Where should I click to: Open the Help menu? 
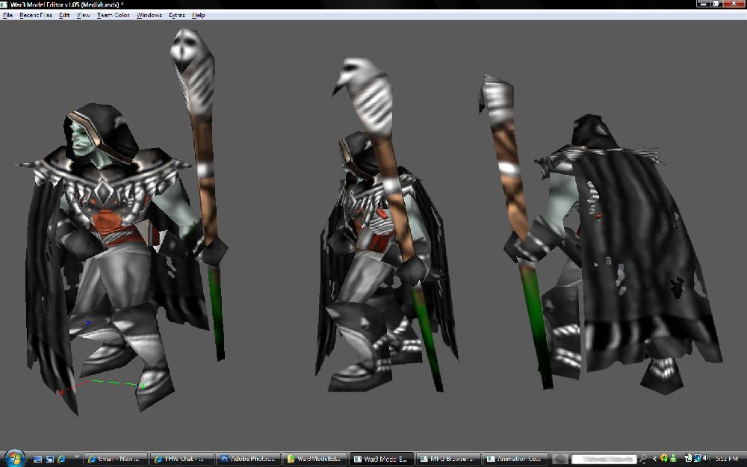198,15
